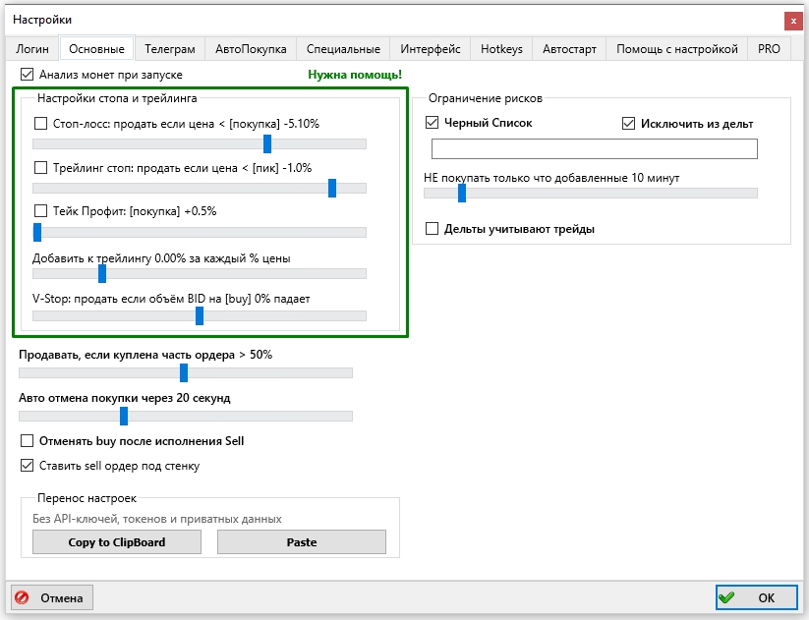Click the green checkmark icon on OK
This screenshot has width=809, height=620.
(x=726, y=597)
